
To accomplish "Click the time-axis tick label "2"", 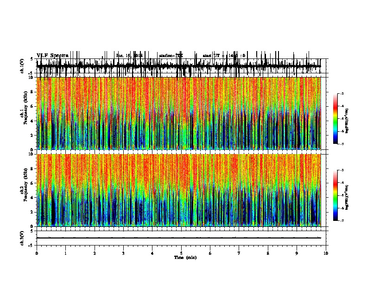I will [x=95, y=253].
